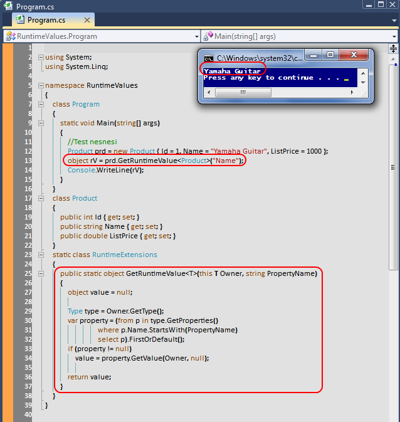
Task: Click console horizontal scrollbar left arrow
Action: pyautogui.click(x=207, y=92)
